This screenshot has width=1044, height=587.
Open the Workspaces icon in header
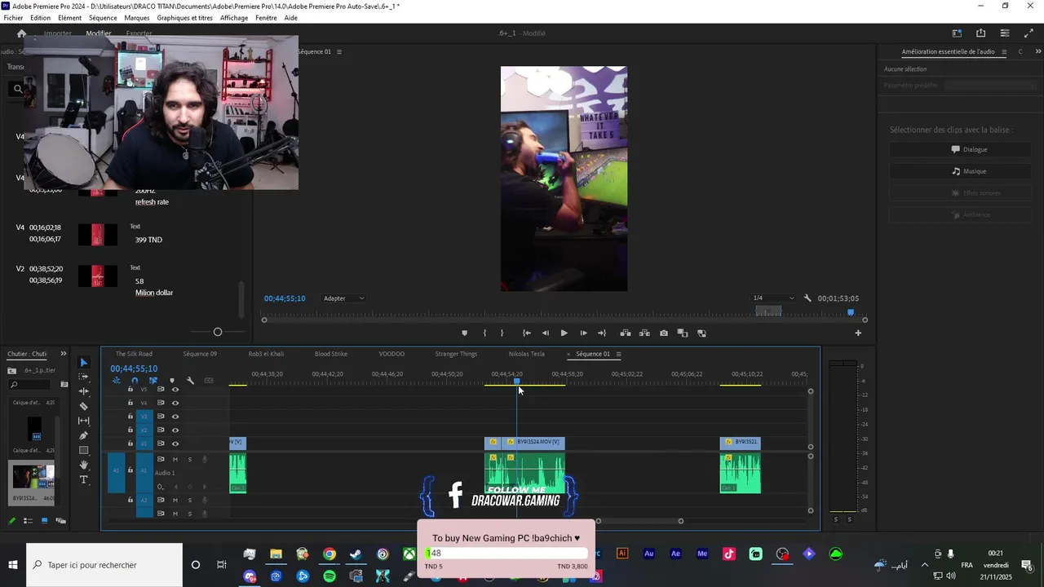pos(957,33)
